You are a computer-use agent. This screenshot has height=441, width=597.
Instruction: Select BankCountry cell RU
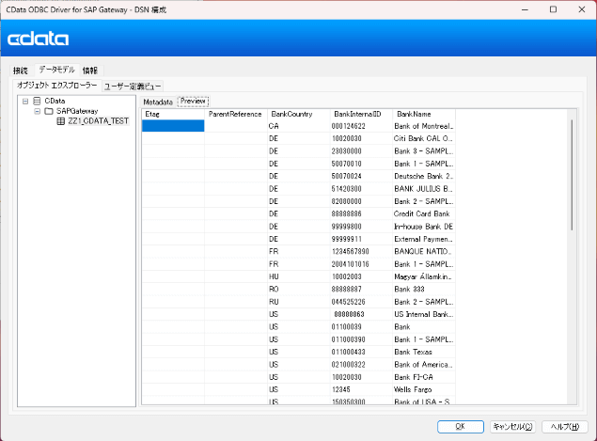pyautogui.click(x=299, y=302)
